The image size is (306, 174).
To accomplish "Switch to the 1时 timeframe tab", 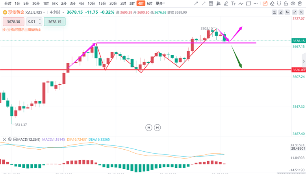I will tap(45, 4).
